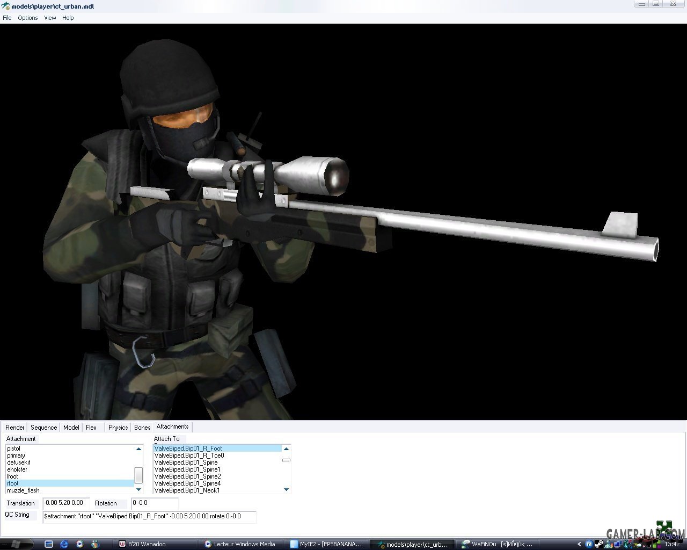Launch Windows Media Player quick launch icon
The image size is (687, 550).
coord(80,544)
